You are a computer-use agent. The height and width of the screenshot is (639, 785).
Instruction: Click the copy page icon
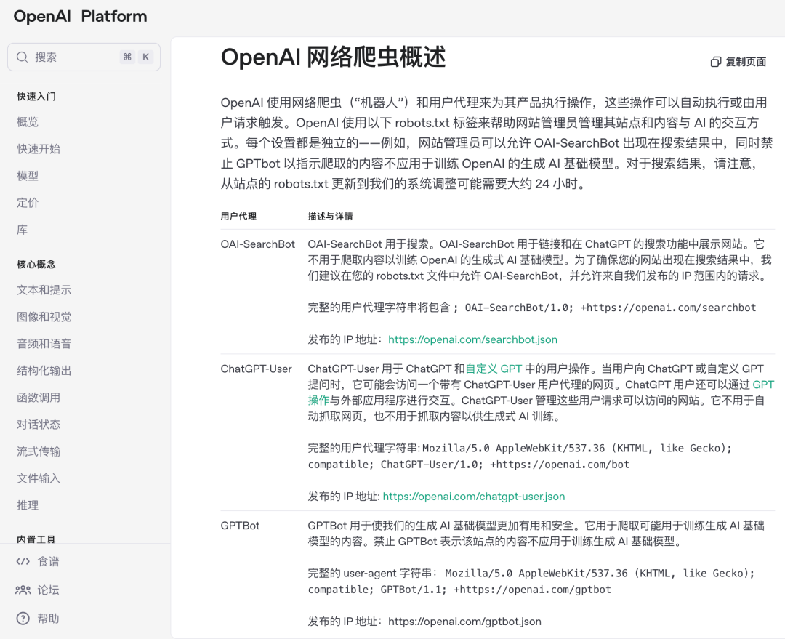tap(716, 62)
